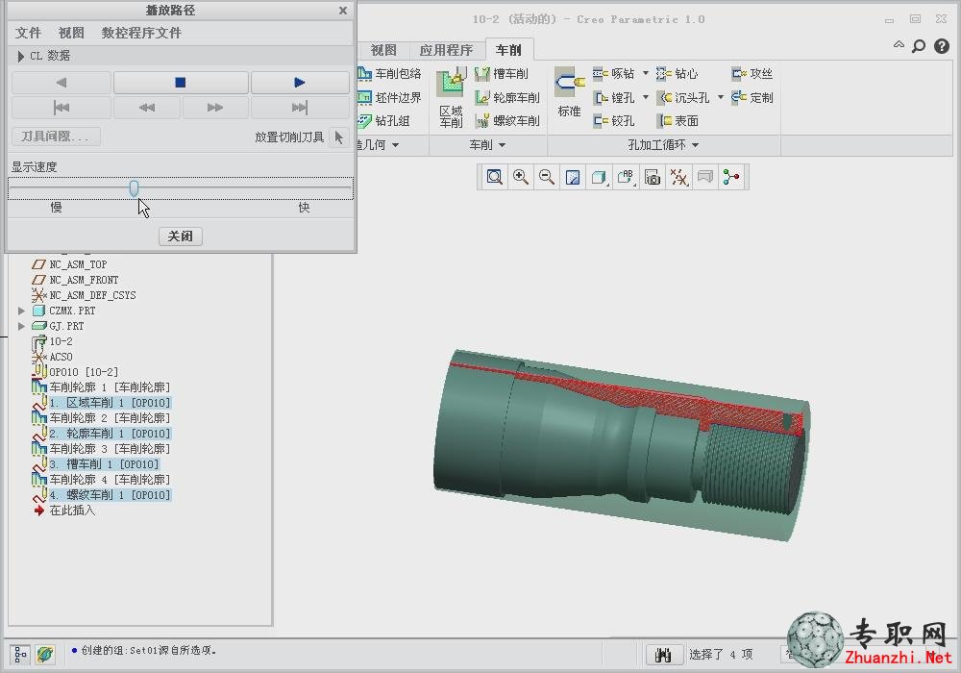
Task: Open the help question mark icon
Action: 942,46
